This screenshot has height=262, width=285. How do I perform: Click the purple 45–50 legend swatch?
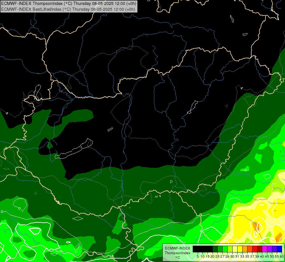pyautogui.click(x=270, y=249)
